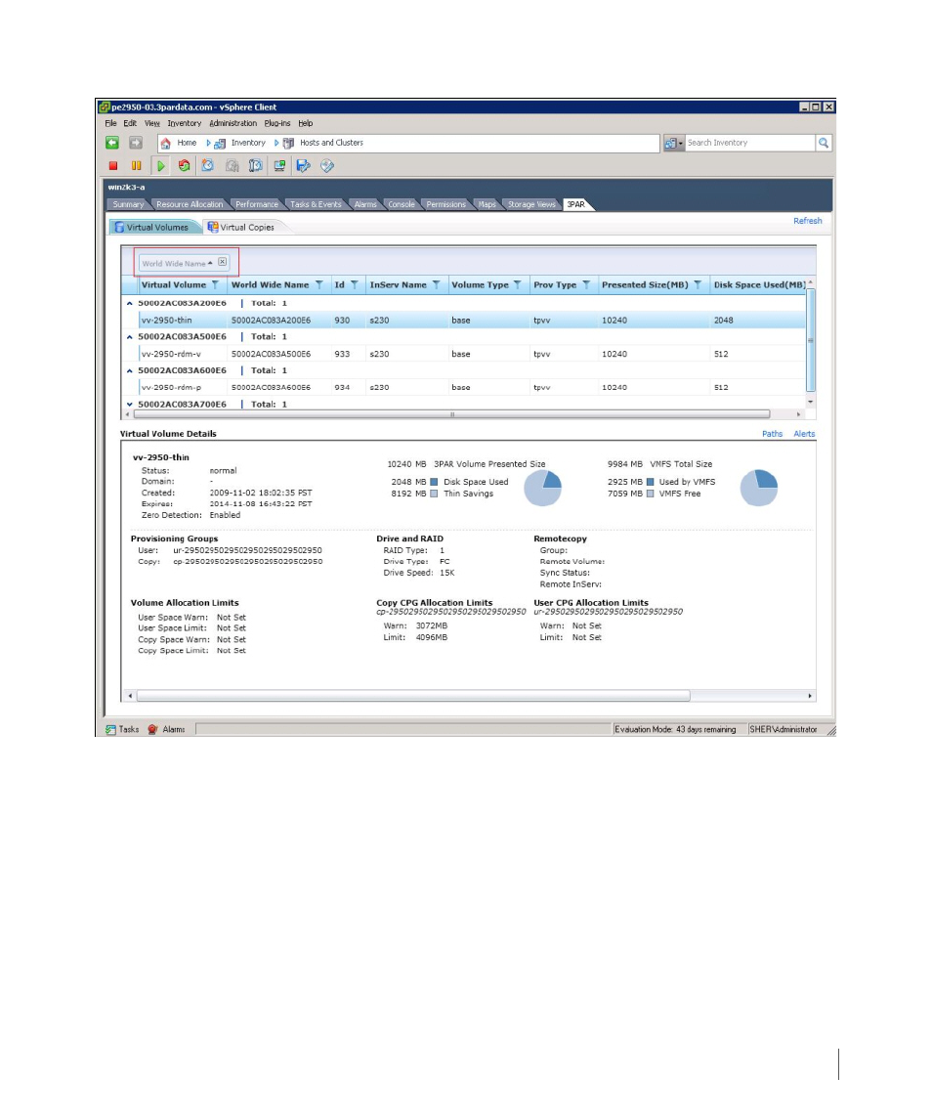932x1119 pixels.
Task: Click the Home house icon
Action: (165, 144)
